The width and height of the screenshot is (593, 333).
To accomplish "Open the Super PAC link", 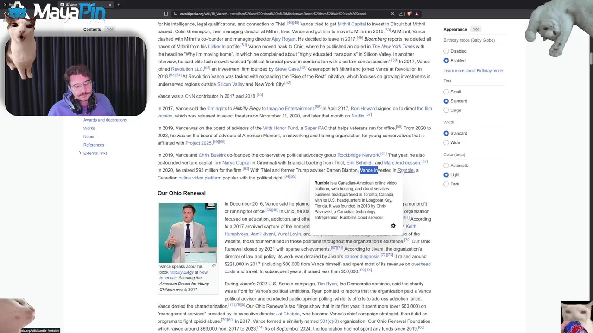I will (315, 128).
